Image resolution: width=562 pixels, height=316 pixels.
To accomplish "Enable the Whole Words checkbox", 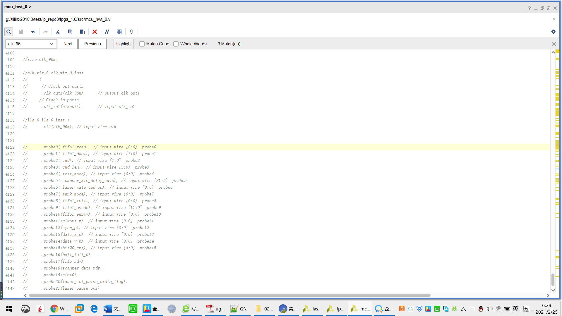I will click(x=176, y=44).
